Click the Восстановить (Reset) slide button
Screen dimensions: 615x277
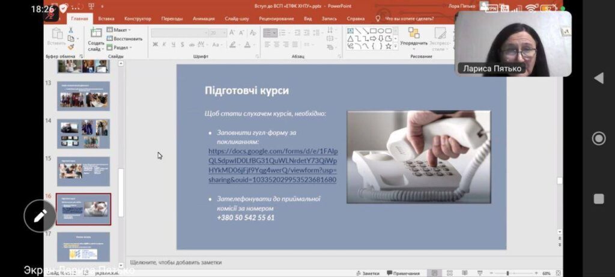[125, 38]
